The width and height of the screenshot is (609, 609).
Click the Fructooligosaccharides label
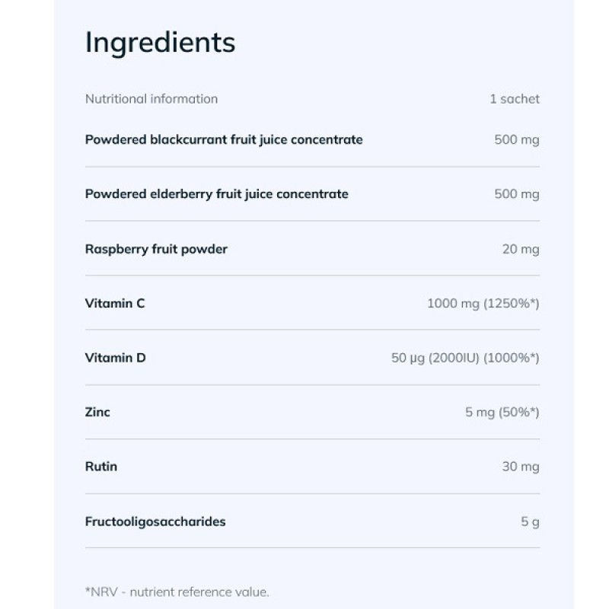click(155, 521)
